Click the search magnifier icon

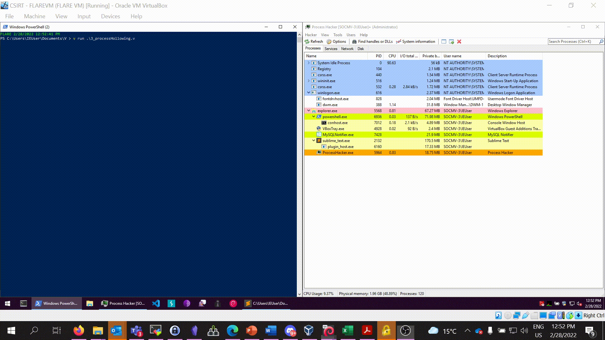601,42
